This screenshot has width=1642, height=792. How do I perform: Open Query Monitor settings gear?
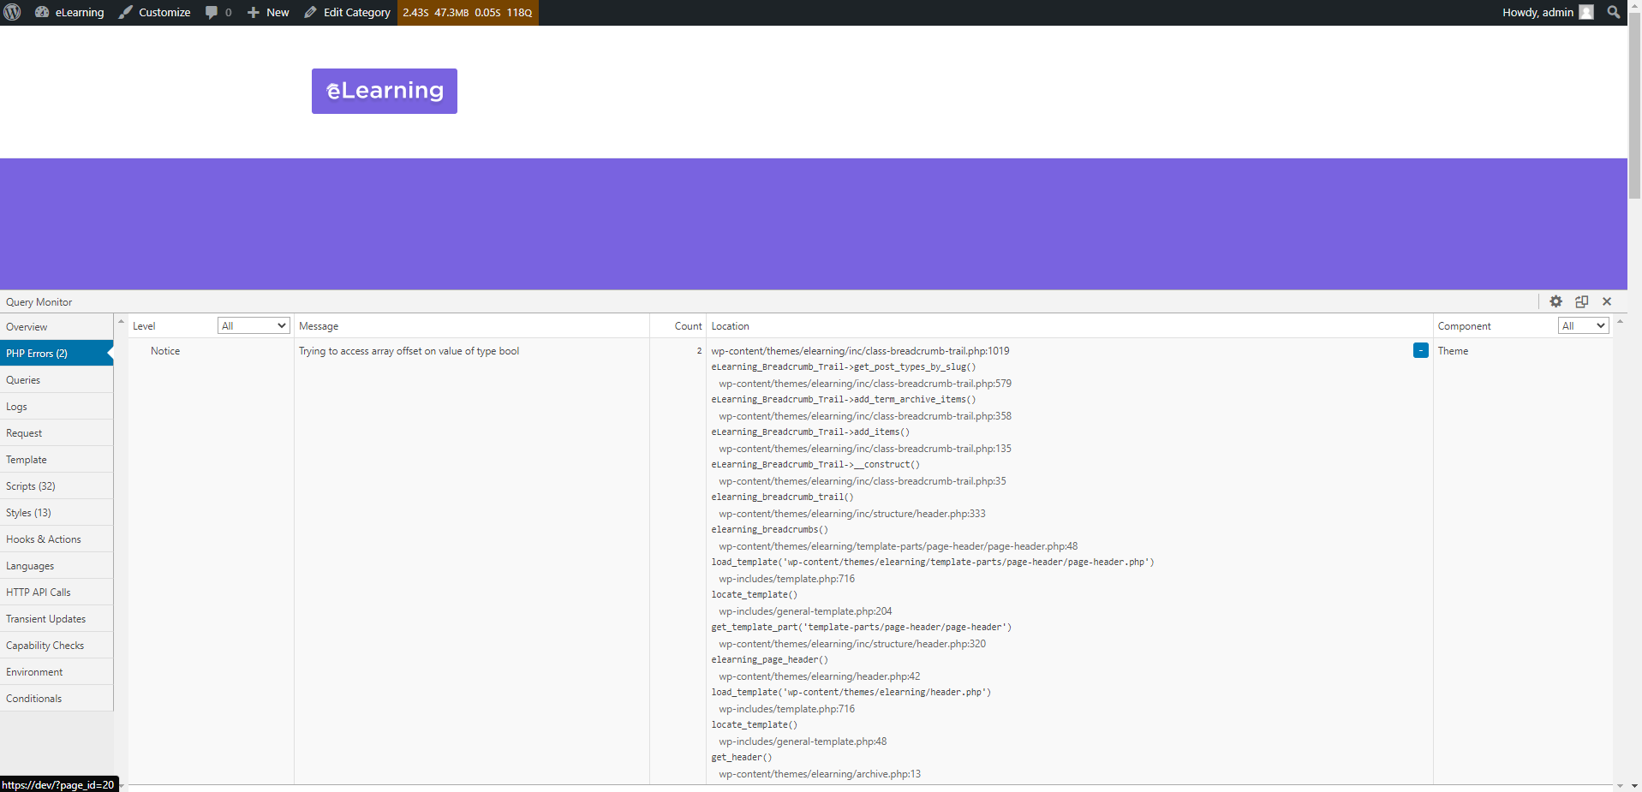click(1556, 301)
